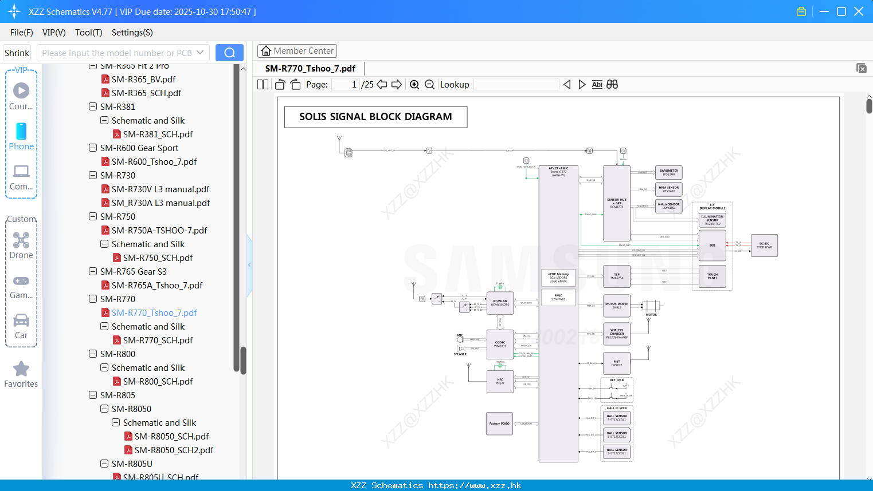Click the Lookup text field
The image size is (873, 491).
coord(516,85)
